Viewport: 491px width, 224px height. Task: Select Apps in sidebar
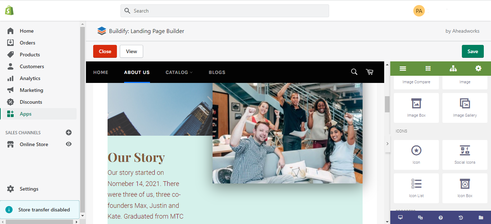[38, 114]
